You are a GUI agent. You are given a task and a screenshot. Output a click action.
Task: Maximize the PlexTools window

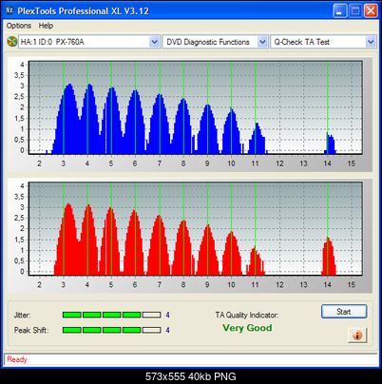coord(355,11)
